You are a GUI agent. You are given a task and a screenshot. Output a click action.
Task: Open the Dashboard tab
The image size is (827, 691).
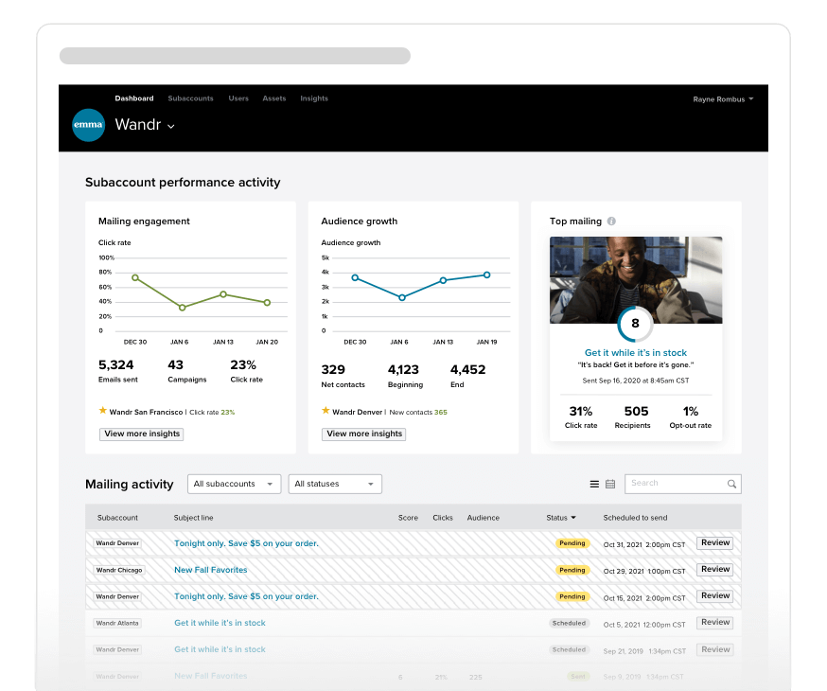click(134, 98)
